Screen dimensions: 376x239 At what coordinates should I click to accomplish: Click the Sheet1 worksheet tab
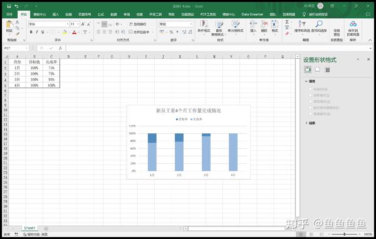(x=29, y=228)
